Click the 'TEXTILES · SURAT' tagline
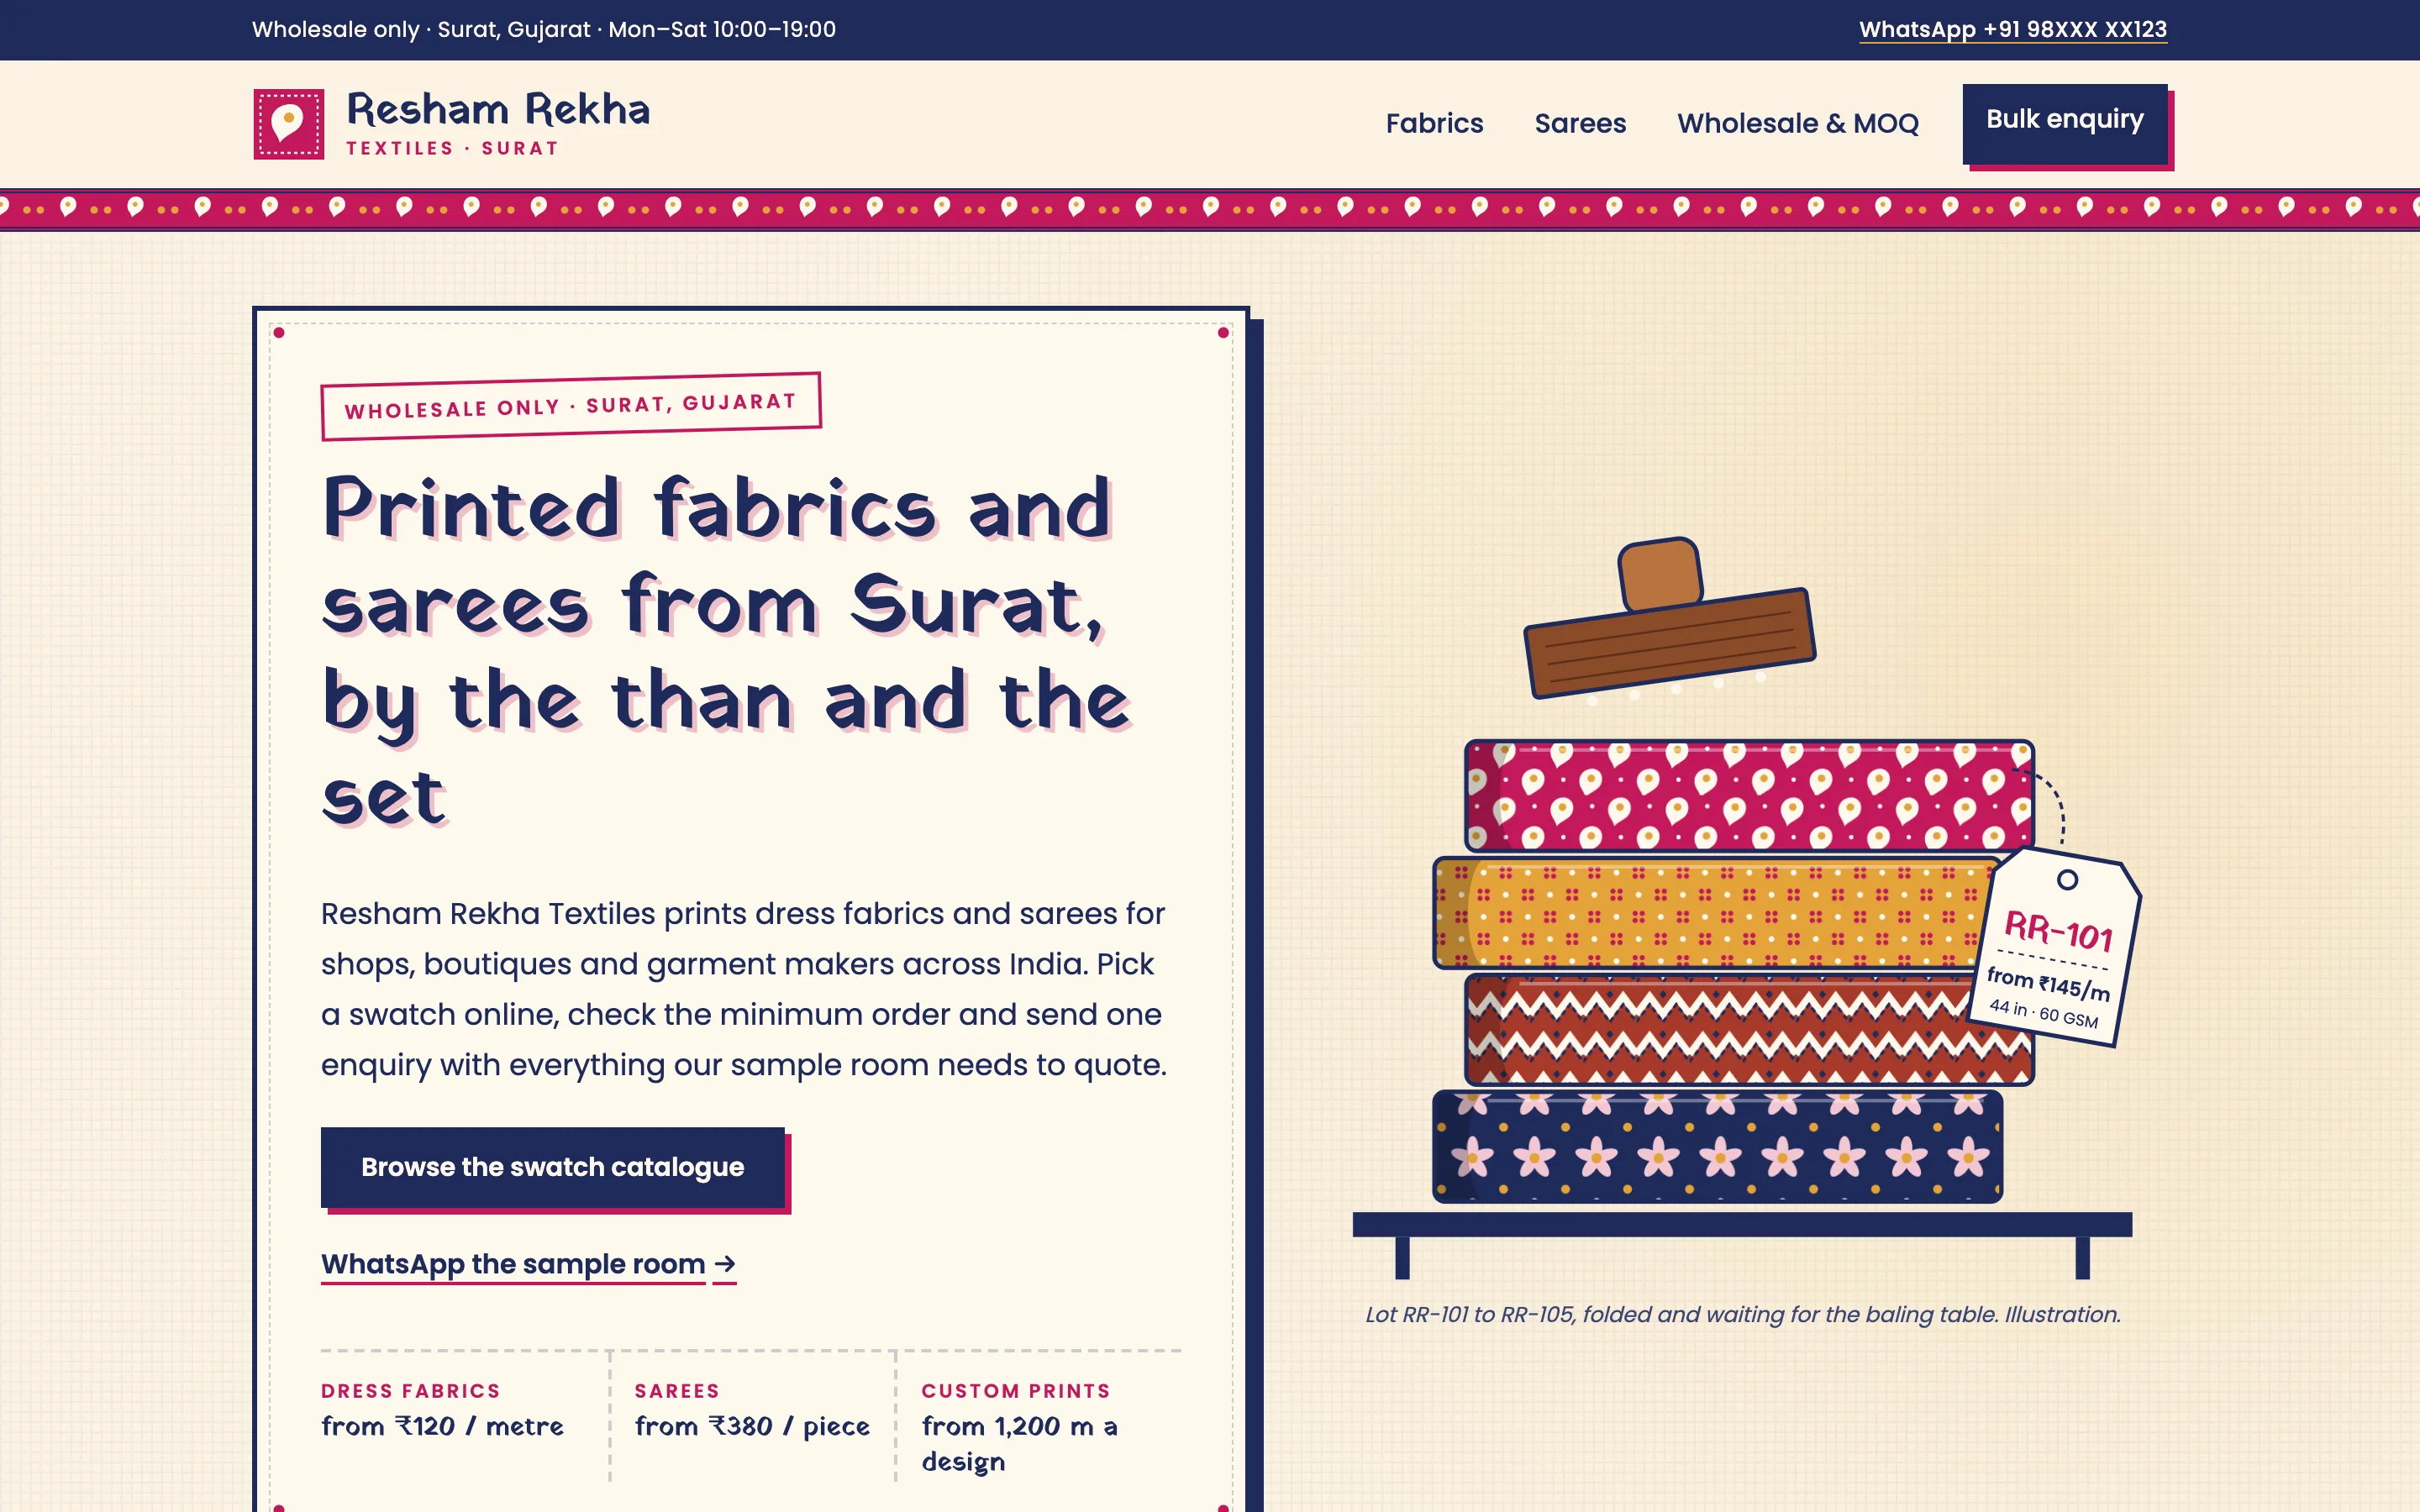This screenshot has width=2420, height=1512. 452,148
